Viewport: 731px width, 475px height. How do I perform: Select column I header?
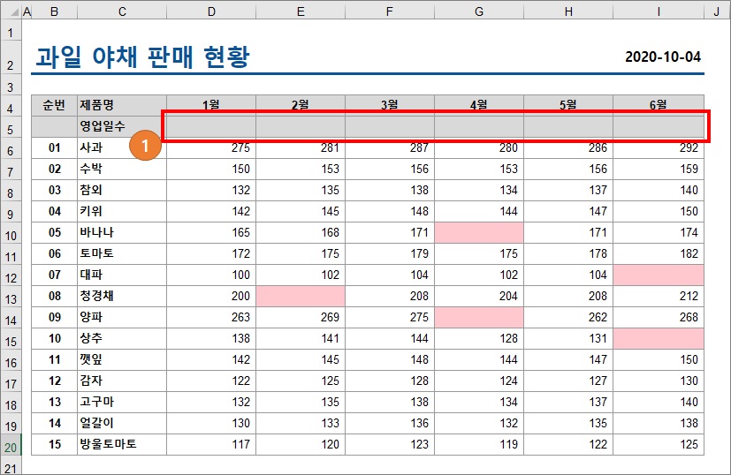point(659,11)
